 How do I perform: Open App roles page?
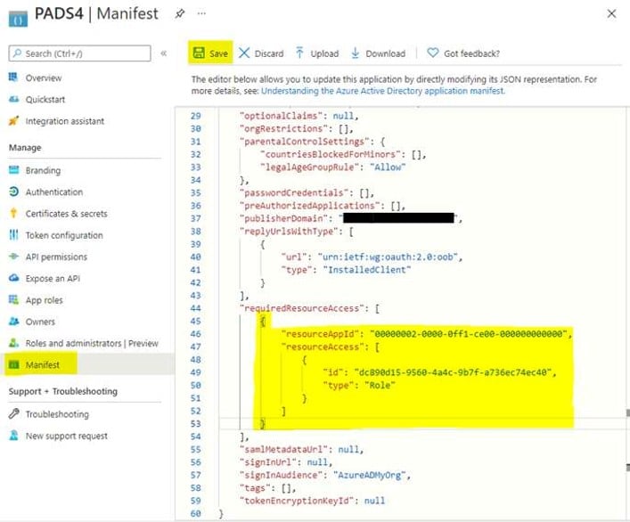pos(45,300)
